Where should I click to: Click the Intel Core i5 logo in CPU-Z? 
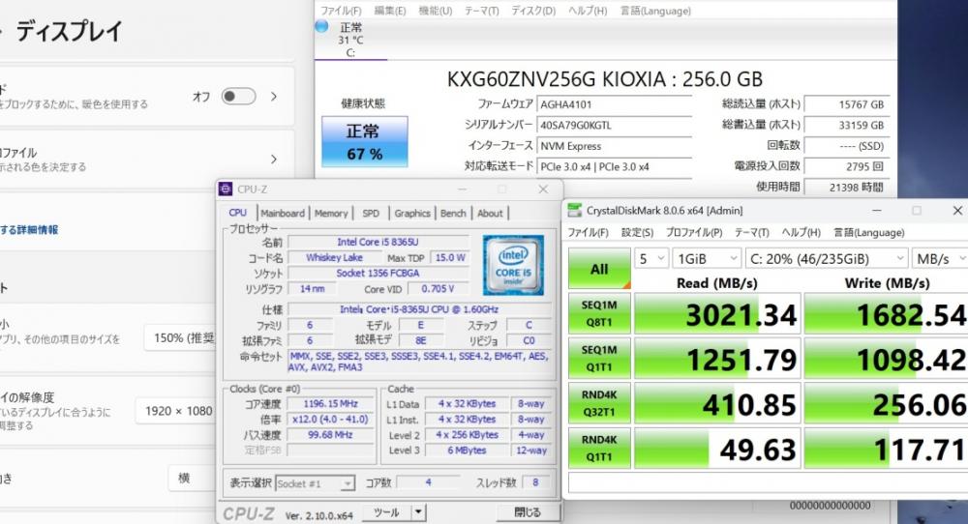click(x=513, y=265)
